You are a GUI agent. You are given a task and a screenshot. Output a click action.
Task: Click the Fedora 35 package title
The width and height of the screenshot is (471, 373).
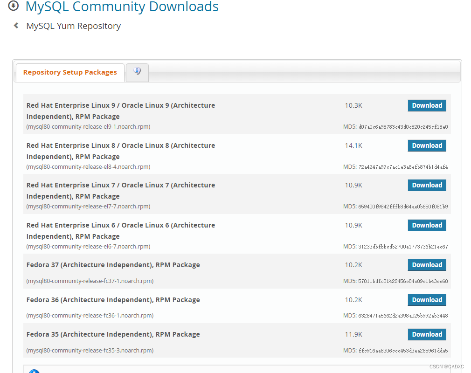[113, 334]
